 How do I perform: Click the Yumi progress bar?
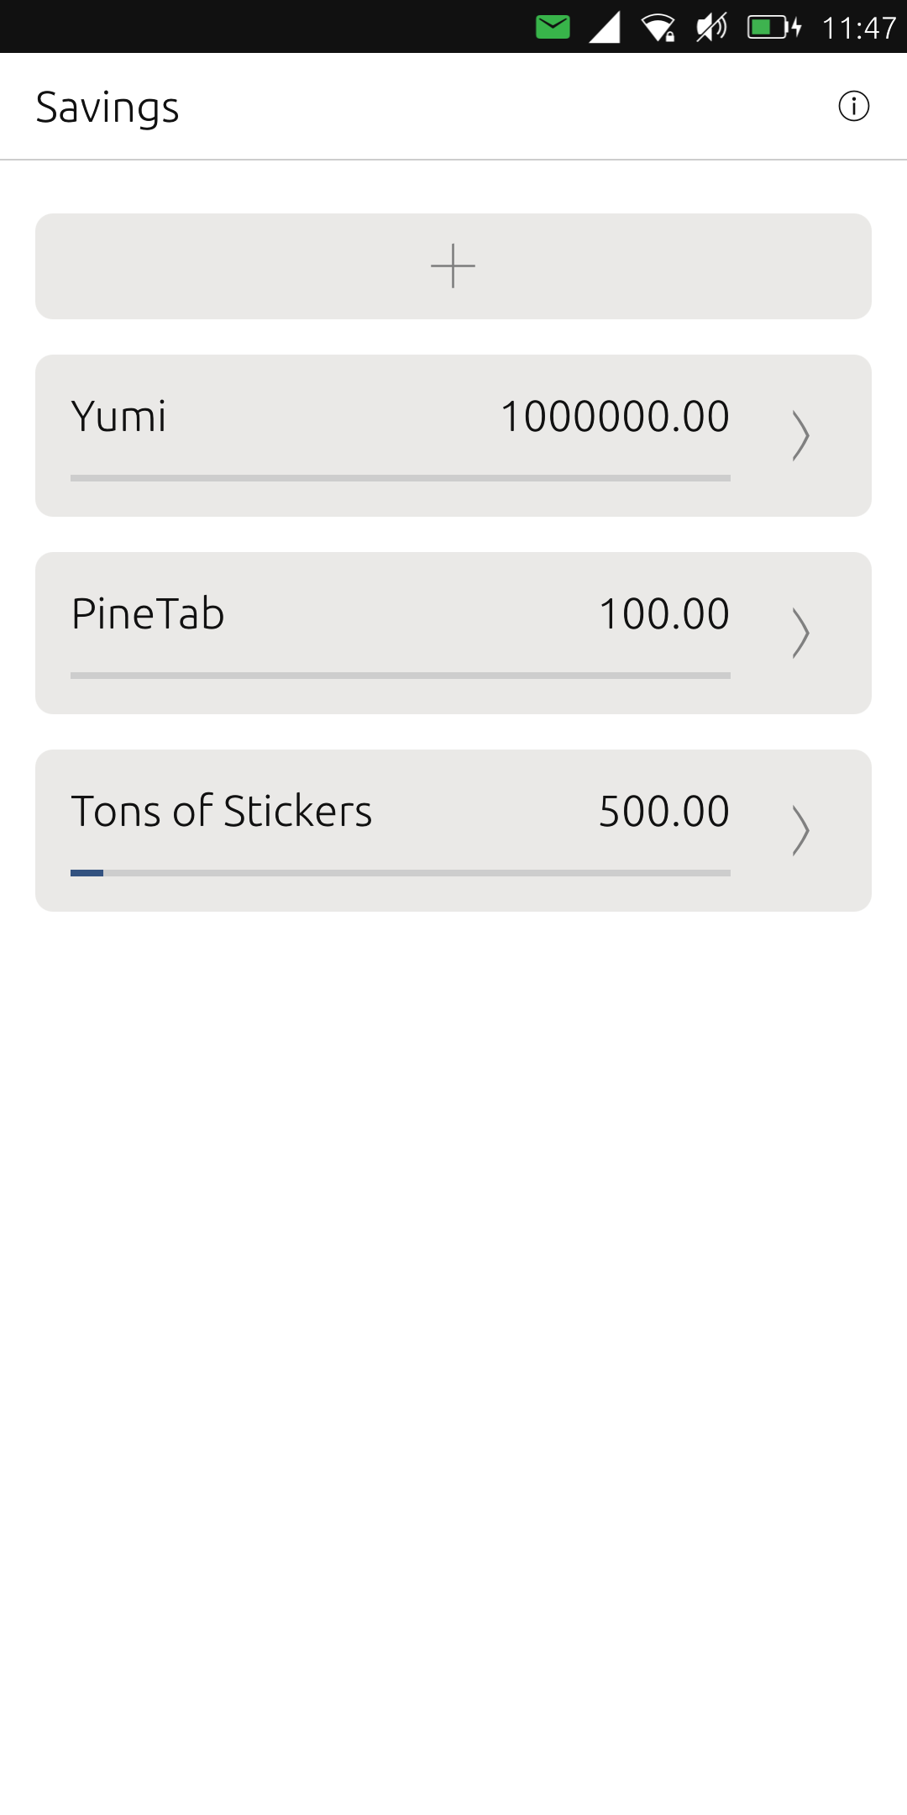(x=400, y=478)
